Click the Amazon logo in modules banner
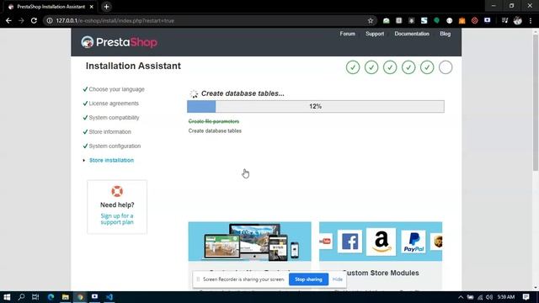The height and width of the screenshot is (303, 539). coord(382,242)
